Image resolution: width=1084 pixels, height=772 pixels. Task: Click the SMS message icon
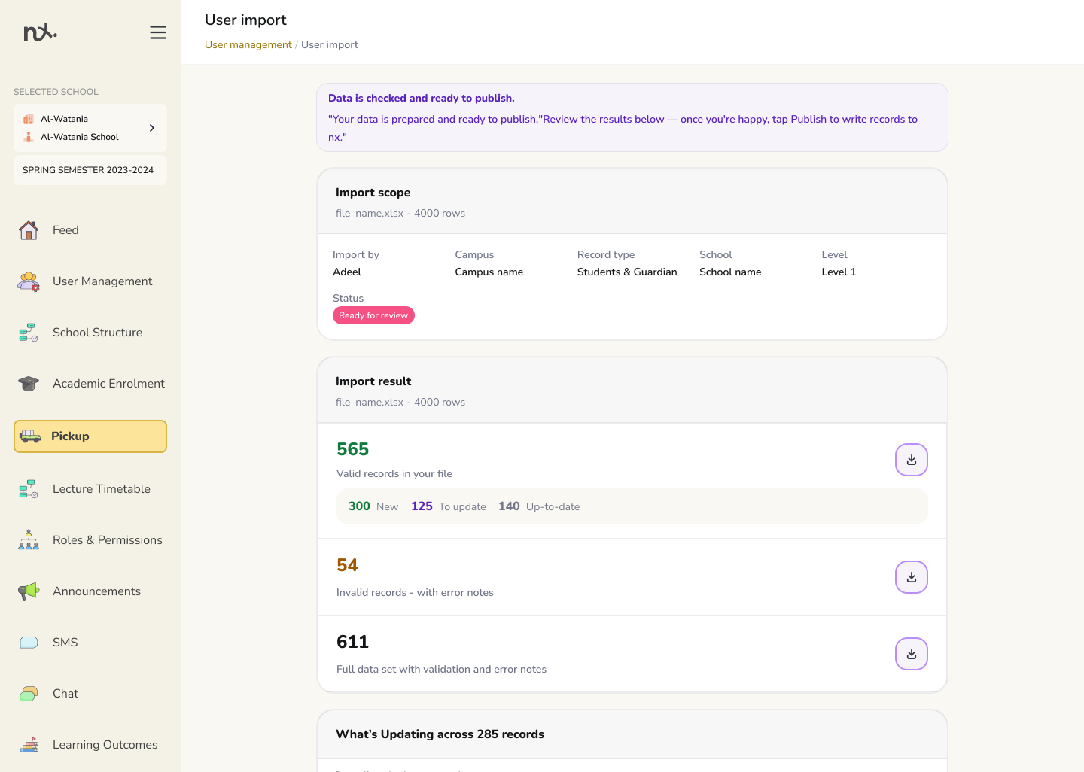(x=29, y=643)
